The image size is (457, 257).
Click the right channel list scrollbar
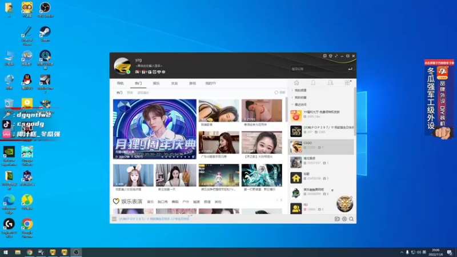355,111
